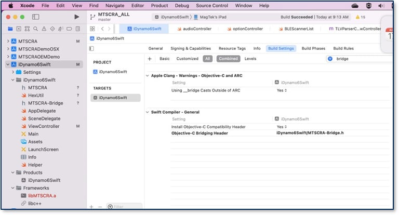Select the Combined view toggle
The image size is (399, 215).
click(x=228, y=59)
